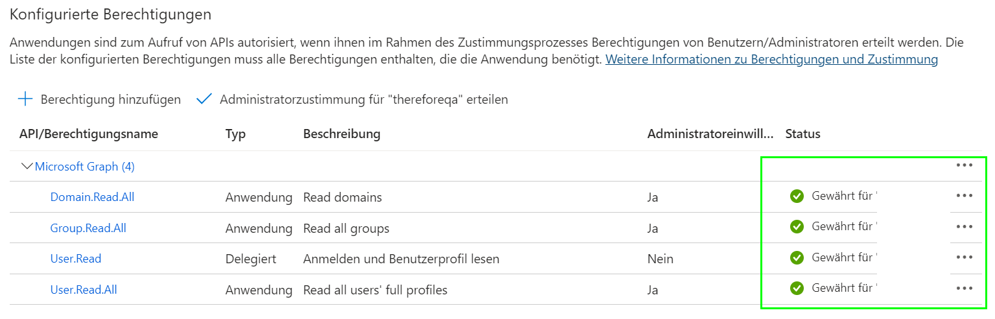The image size is (995, 319).
Task: Open the three-dot menu for User.Read.All
Action: tap(965, 289)
